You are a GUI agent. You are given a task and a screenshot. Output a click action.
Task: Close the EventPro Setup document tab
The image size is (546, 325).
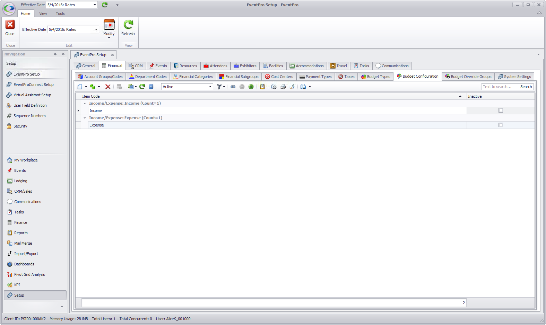coord(112,55)
